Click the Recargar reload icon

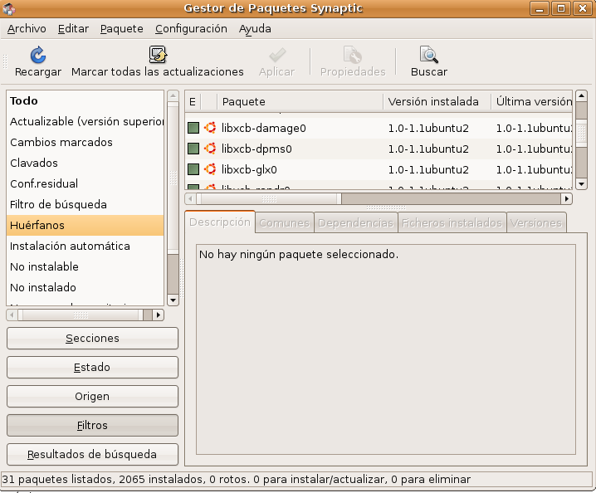pyautogui.click(x=38, y=55)
